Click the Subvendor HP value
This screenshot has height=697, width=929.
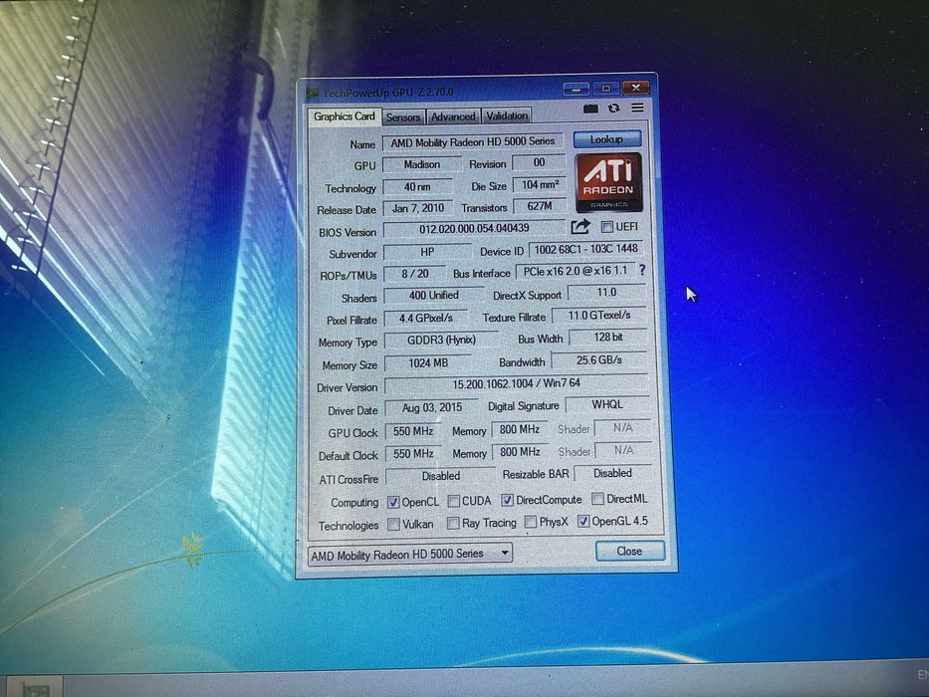[427, 252]
